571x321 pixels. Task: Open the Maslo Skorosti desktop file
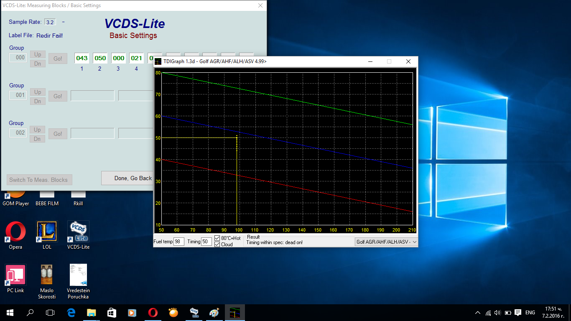47,275
